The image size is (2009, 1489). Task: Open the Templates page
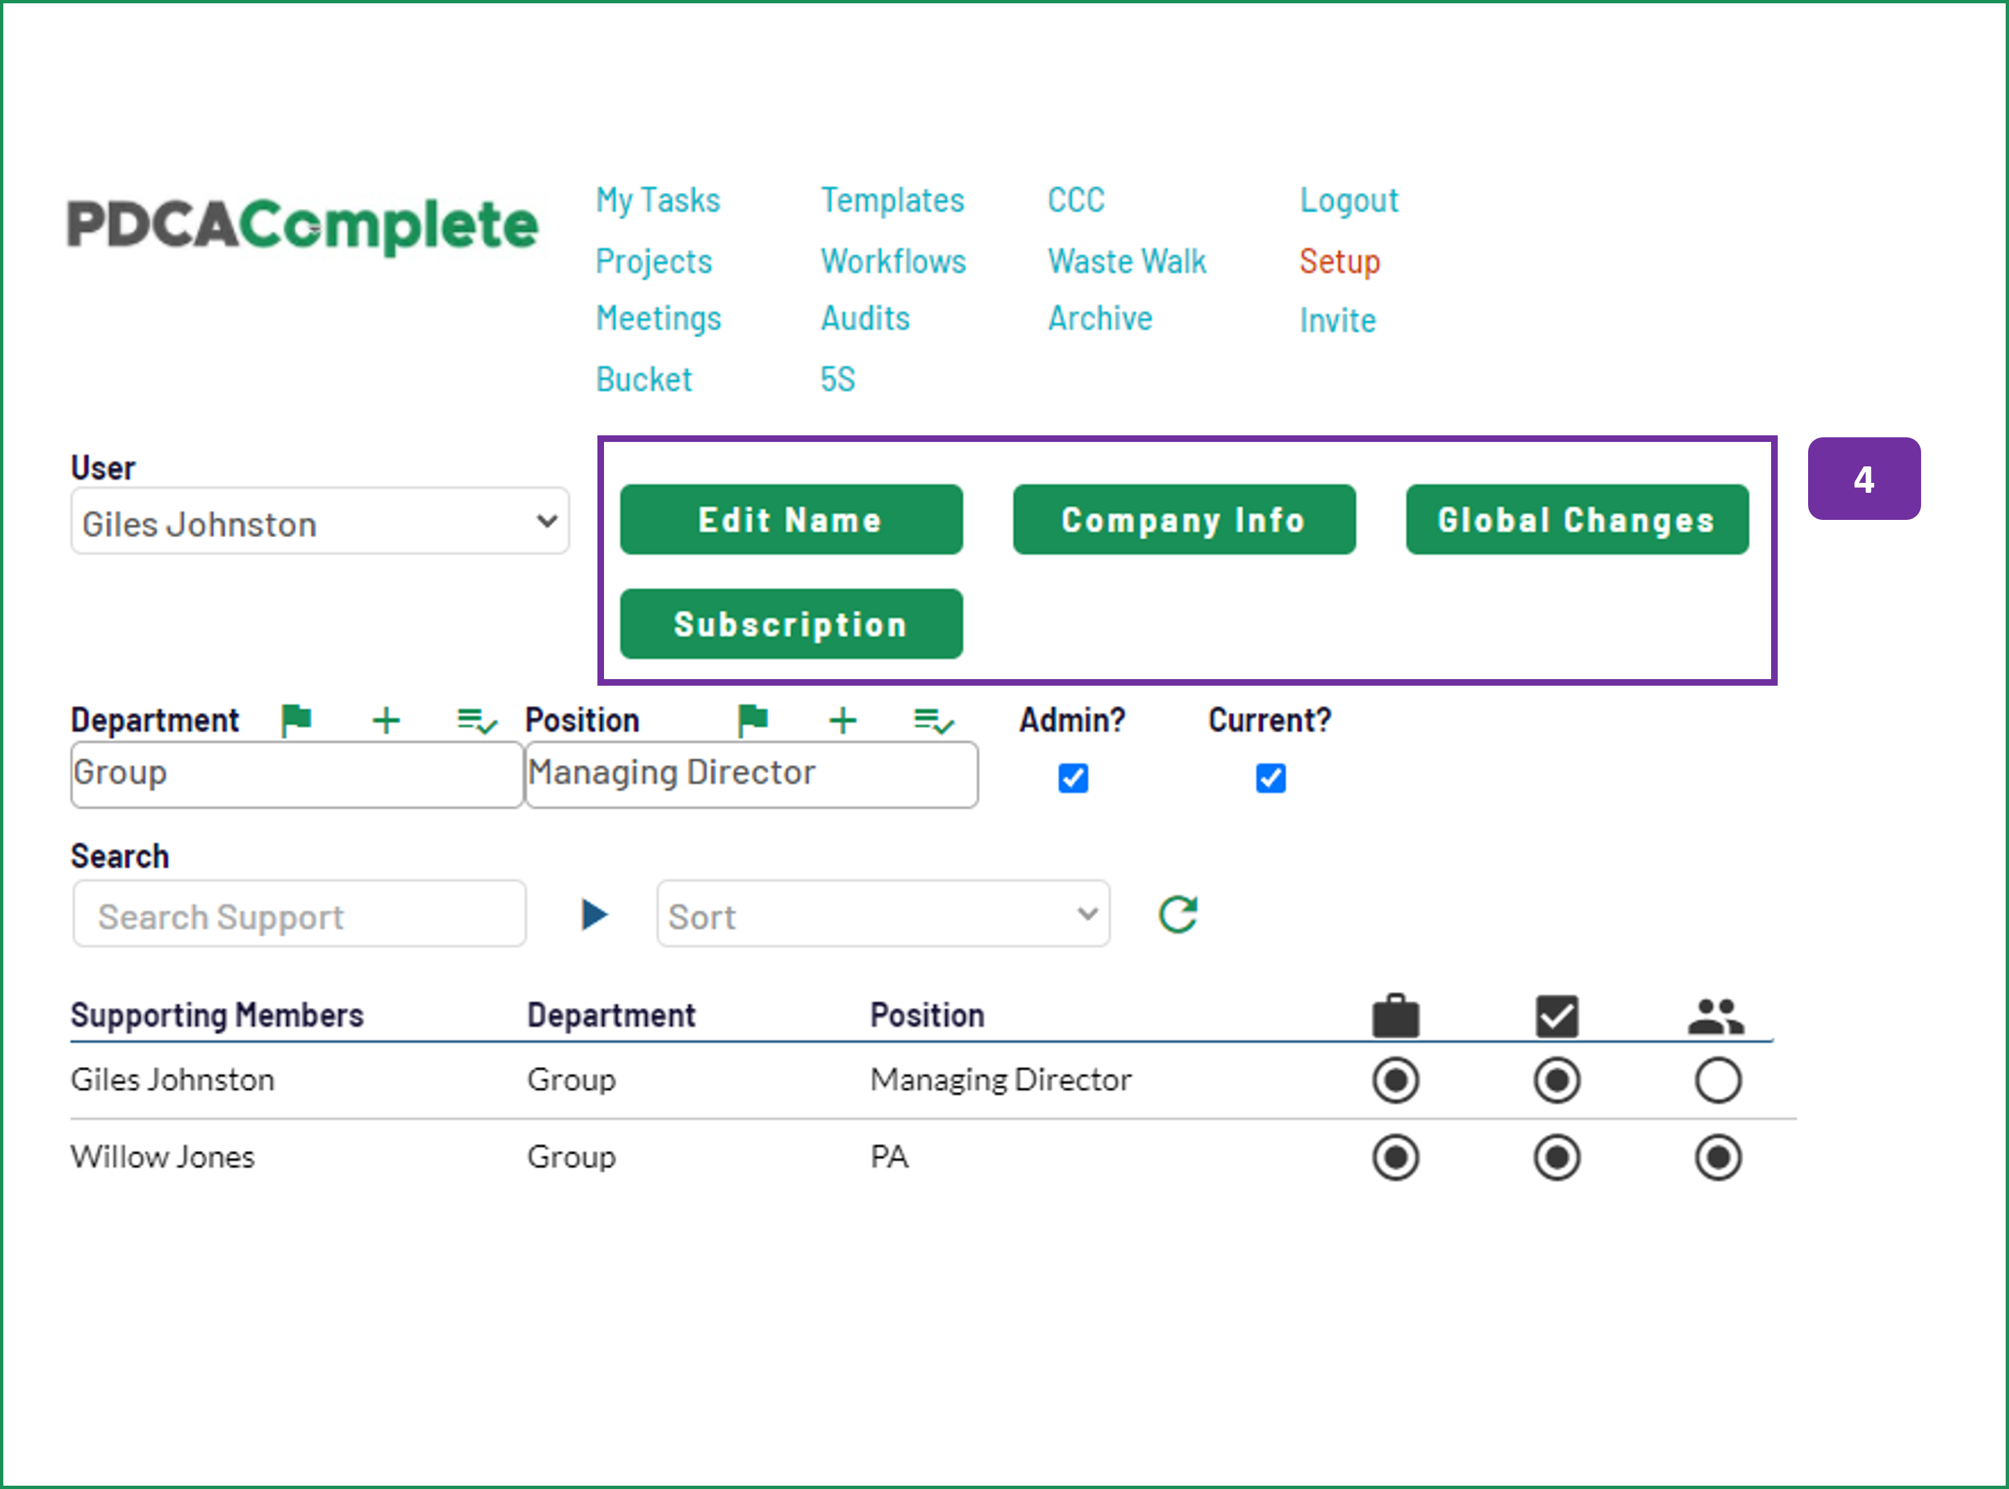pos(893,200)
